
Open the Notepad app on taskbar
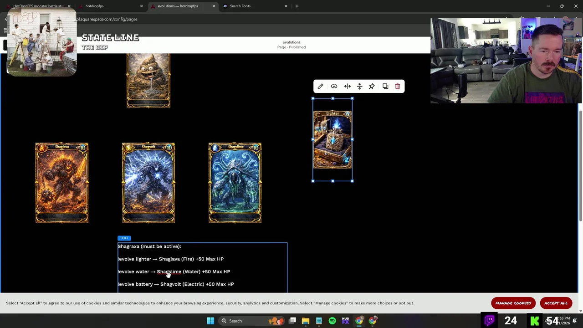pyautogui.click(x=319, y=321)
